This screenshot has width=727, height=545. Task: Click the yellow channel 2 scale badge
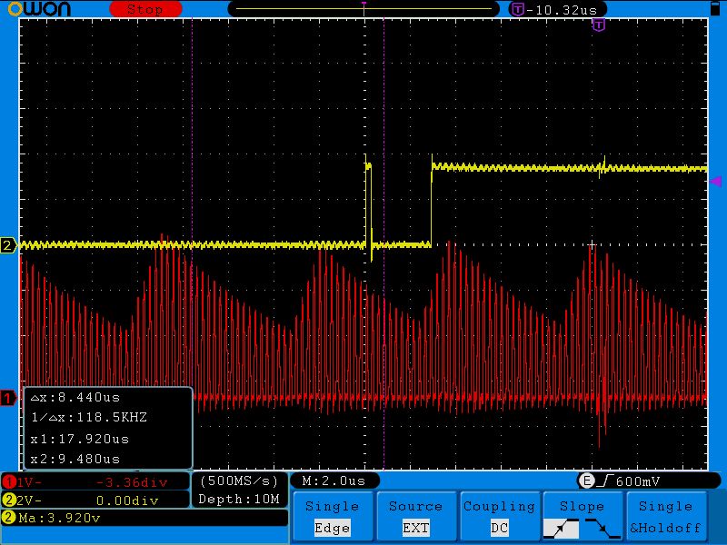tap(9, 500)
